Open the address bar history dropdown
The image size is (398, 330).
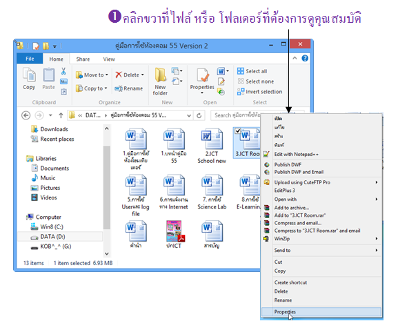[x=189, y=115]
